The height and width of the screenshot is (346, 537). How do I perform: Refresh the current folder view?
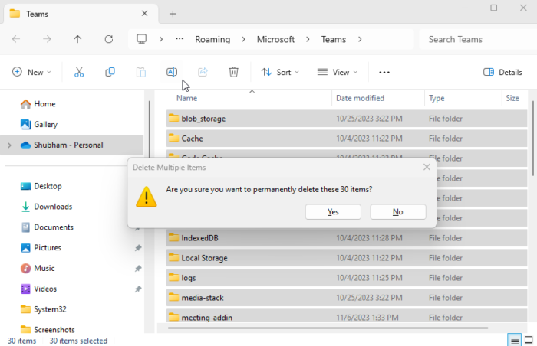coord(108,39)
